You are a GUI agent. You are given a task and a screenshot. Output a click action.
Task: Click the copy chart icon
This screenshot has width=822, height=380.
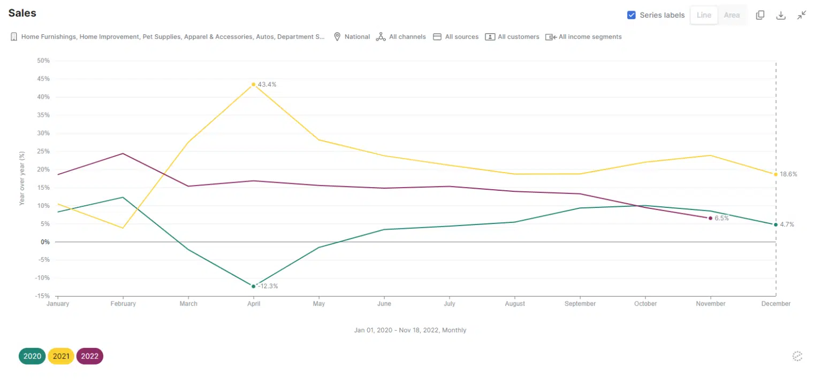pos(760,15)
